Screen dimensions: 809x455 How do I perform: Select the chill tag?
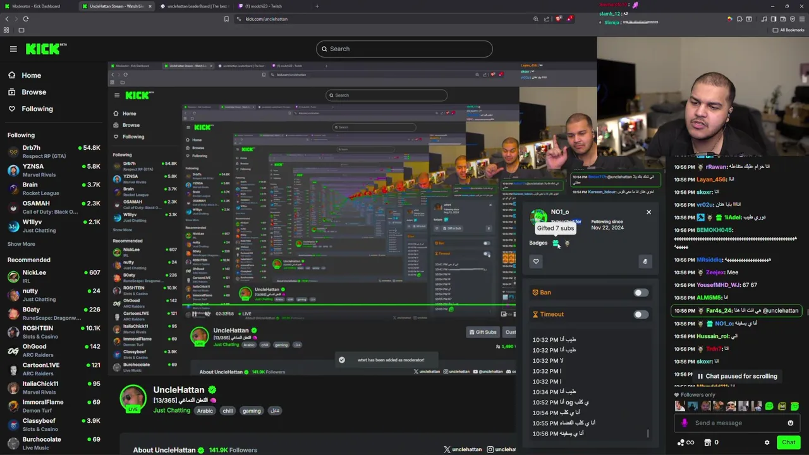(228, 411)
